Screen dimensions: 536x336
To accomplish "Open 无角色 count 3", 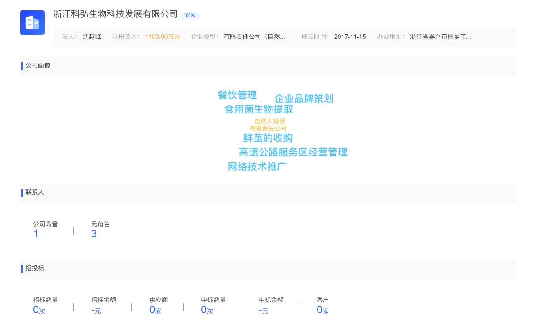I will click(x=94, y=234).
